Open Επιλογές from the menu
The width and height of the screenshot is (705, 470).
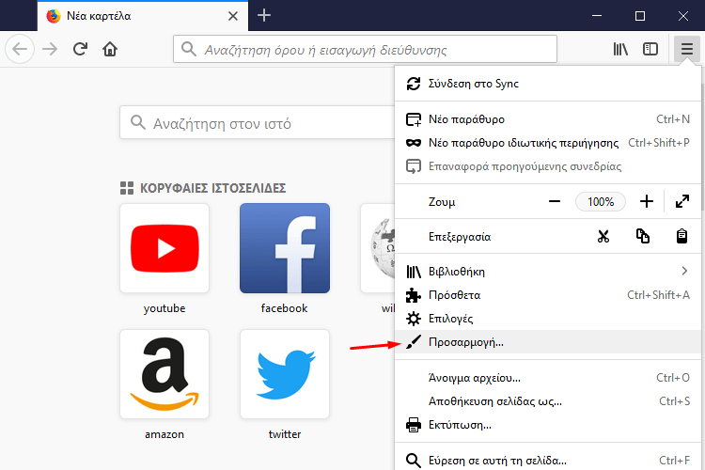tap(450, 319)
